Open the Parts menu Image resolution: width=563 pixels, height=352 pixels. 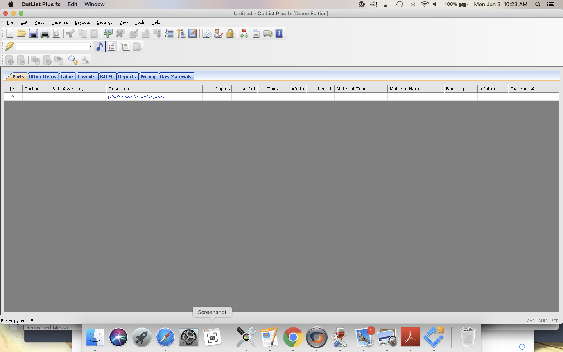click(x=39, y=22)
